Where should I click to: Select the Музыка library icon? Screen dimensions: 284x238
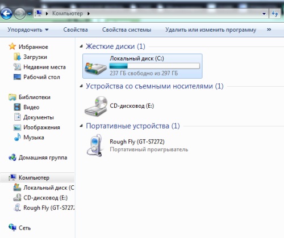click(x=18, y=137)
